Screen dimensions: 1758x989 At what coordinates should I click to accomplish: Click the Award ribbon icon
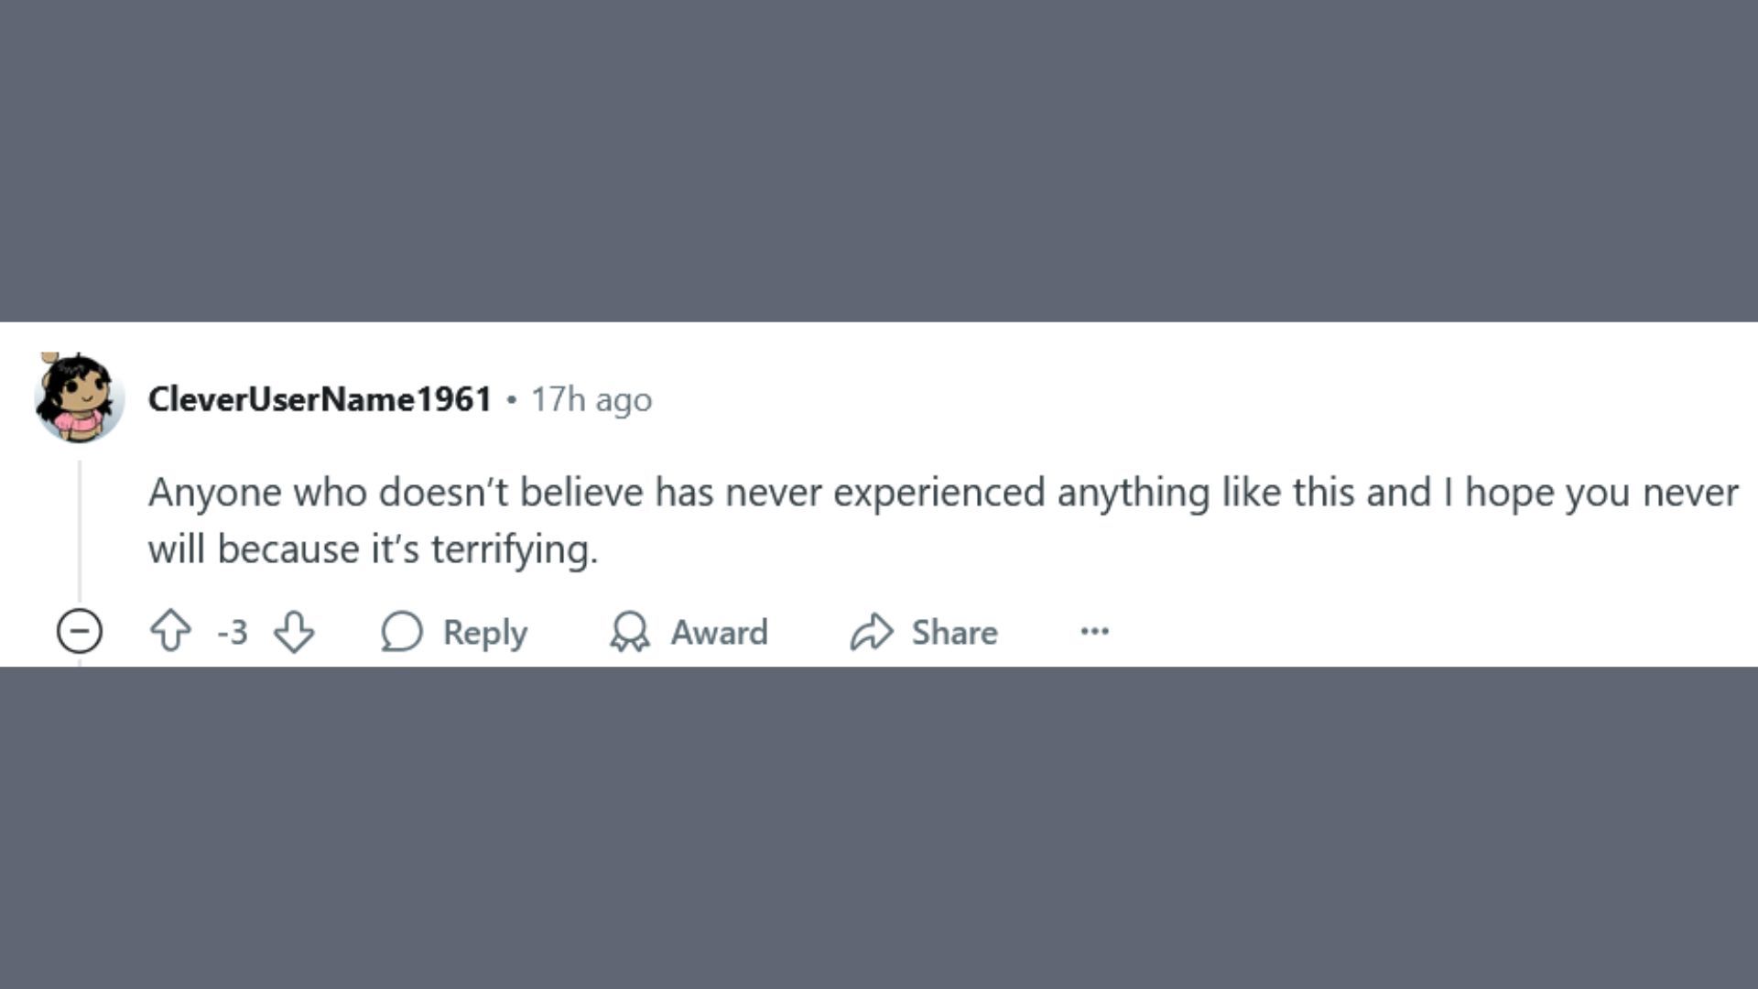[630, 632]
